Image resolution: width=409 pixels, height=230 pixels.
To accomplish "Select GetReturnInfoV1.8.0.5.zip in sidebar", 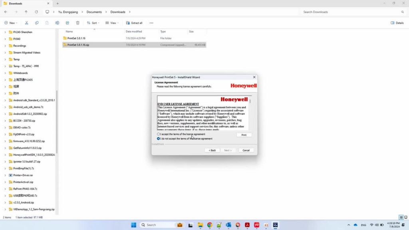I will coord(27,148).
